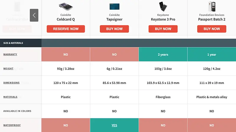Click the Coldcard Q product image
The image size is (236, 132).
[65, 6]
